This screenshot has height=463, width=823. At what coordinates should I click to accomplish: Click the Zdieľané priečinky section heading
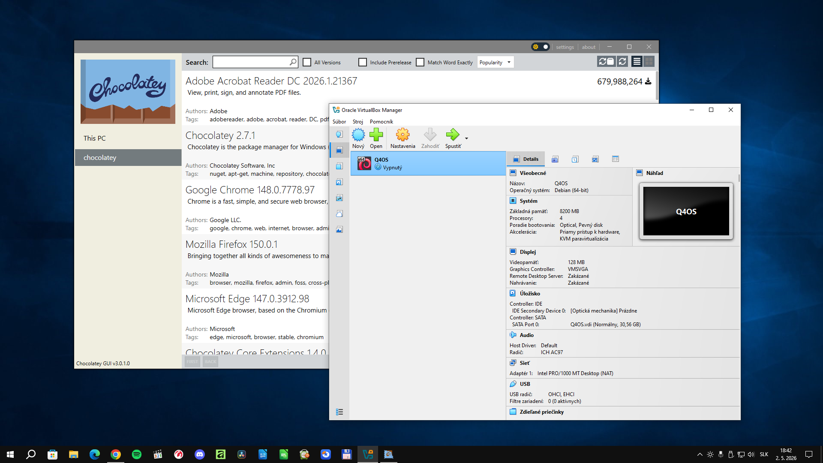(x=542, y=412)
